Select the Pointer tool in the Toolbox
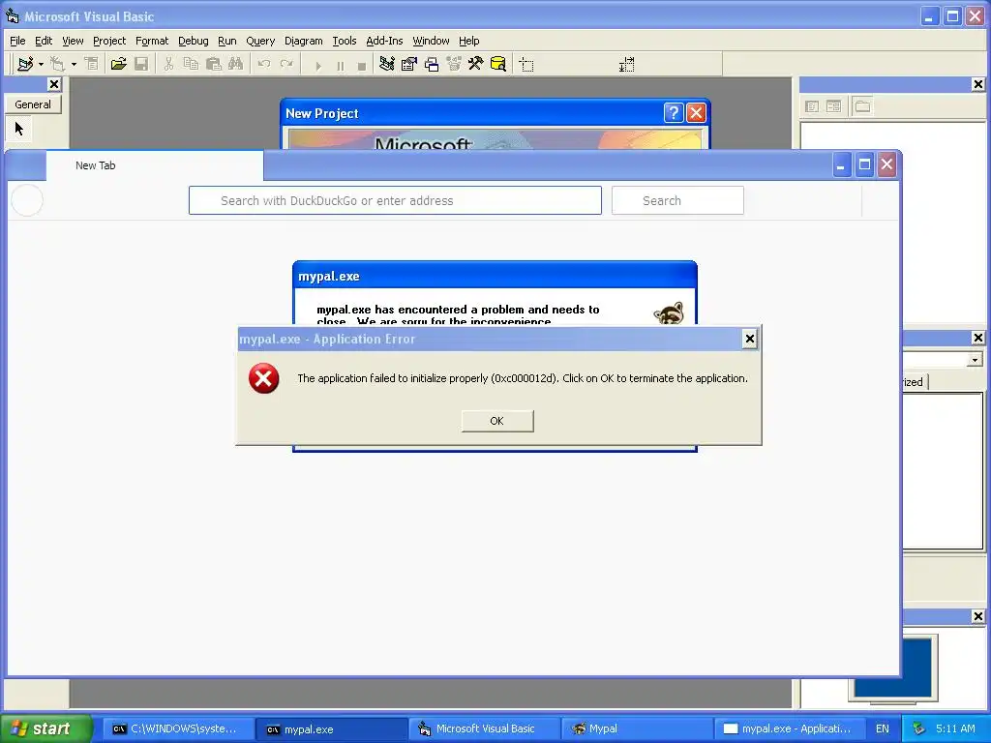The image size is (991, 743). click(x=19, y=129)
